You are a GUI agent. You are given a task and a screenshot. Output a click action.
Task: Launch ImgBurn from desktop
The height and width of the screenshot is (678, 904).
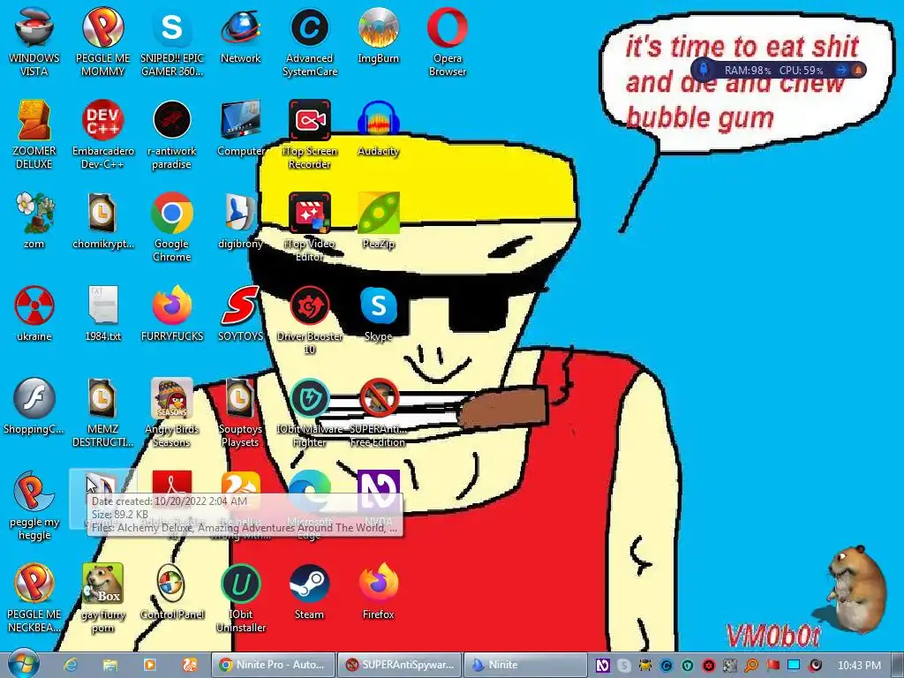378,35
